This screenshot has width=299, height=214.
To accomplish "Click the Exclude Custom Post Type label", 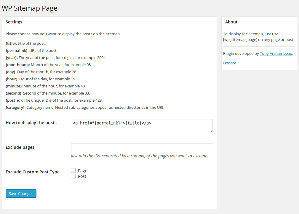I will [x=33, y=172].
